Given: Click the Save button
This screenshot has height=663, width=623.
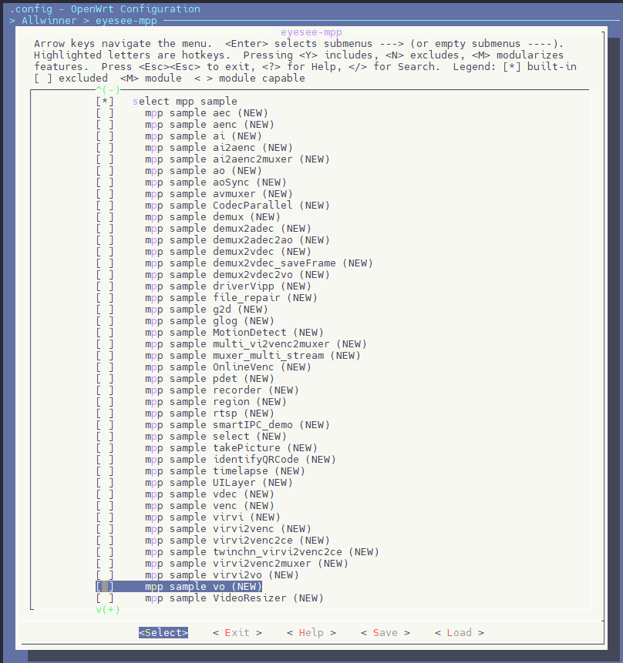Looking at the screenshot, I should coord(386,632).
